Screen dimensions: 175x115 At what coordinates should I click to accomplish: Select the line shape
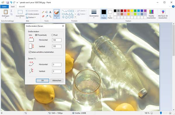[63, 11]
